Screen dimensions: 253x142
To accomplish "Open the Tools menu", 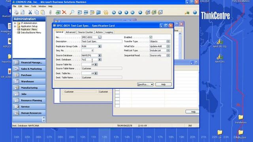I will [x=34, y=6].
